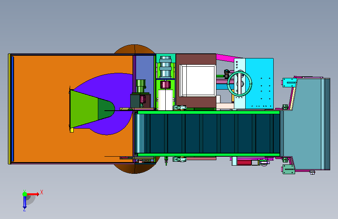Select the white square window panel
This screenshot has width=338, height=219.
pos(197,81)
